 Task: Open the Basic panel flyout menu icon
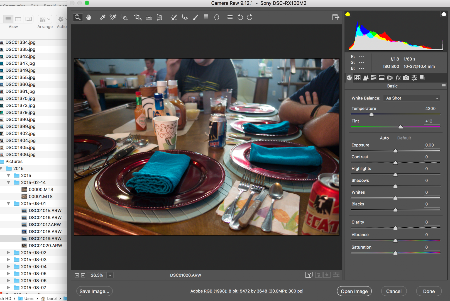[444, 86]
